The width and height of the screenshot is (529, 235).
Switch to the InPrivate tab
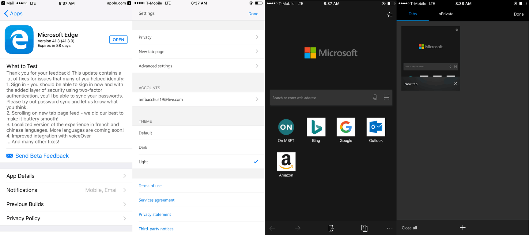coord(445,14)
